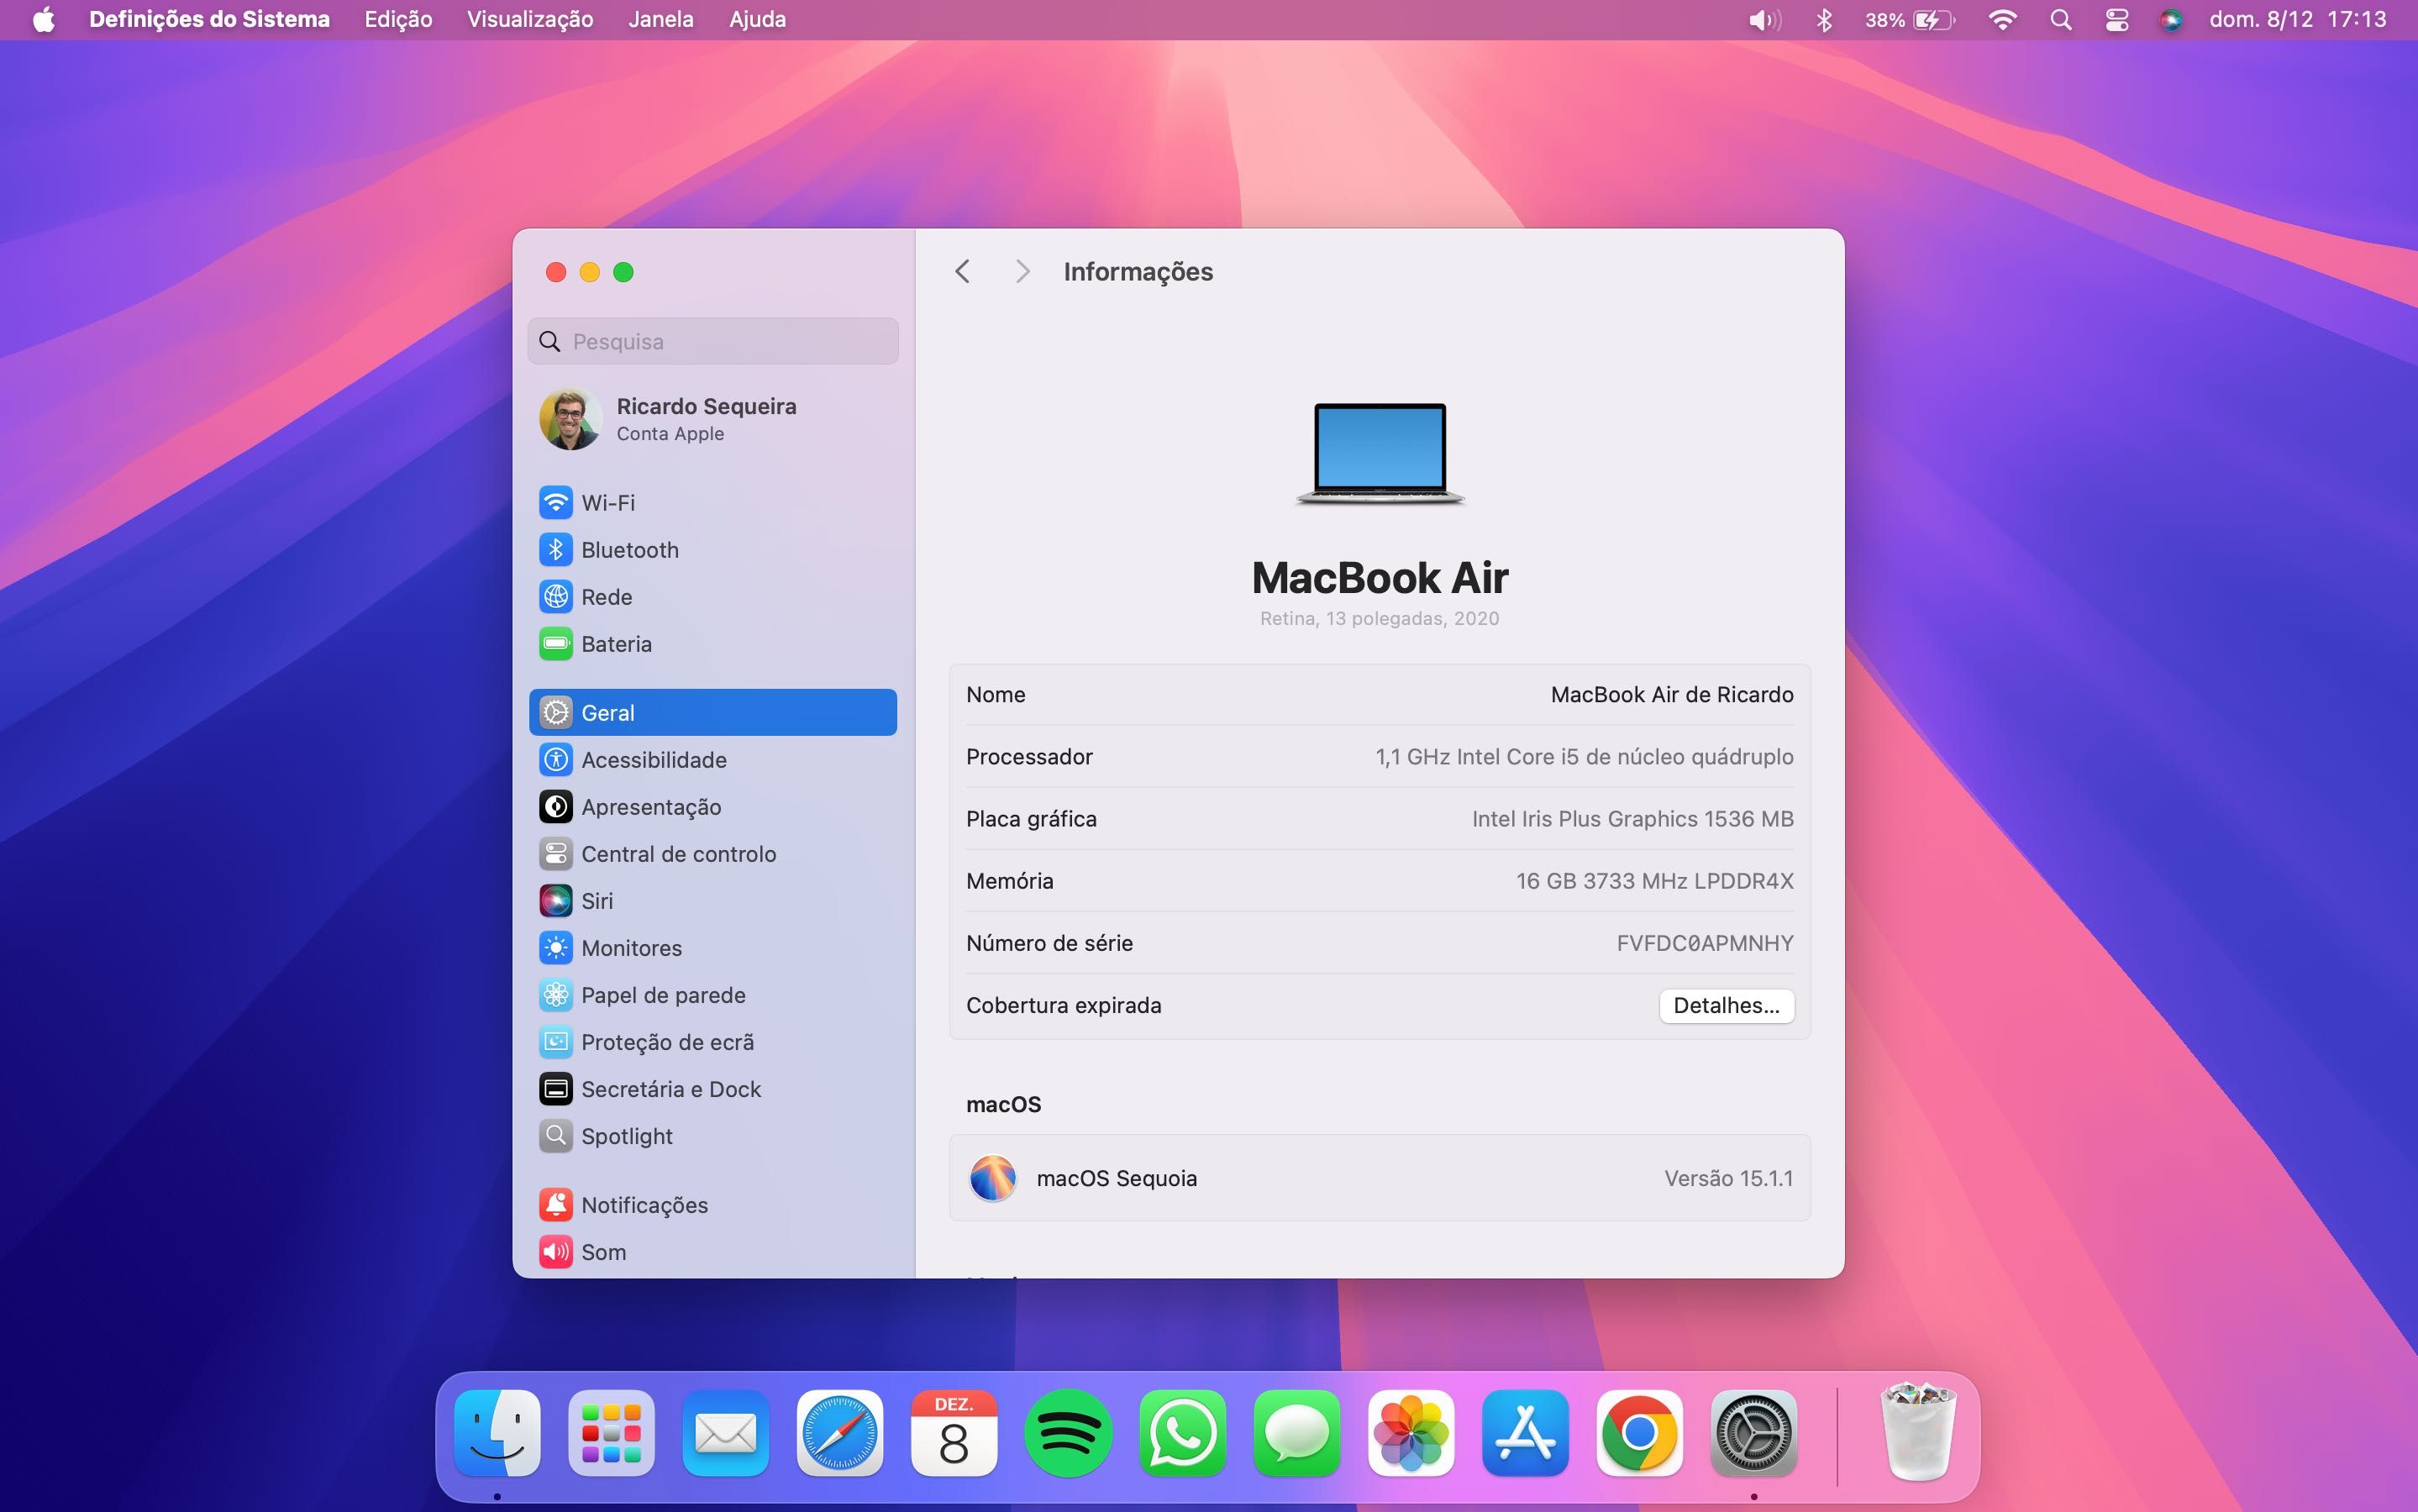Open Siri settings in sidebar
Viewport: 2418px width, 1512px height.
(712, 901)
